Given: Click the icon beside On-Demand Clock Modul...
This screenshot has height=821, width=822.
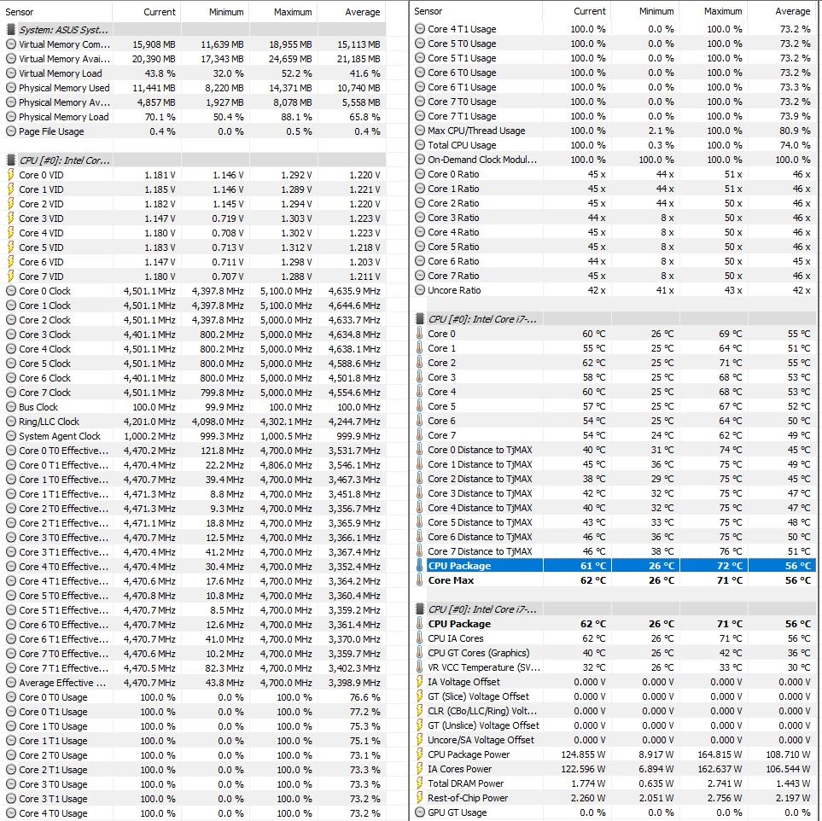Looking at the screenshot, I should pyautogui.click(x=419, y=160).
